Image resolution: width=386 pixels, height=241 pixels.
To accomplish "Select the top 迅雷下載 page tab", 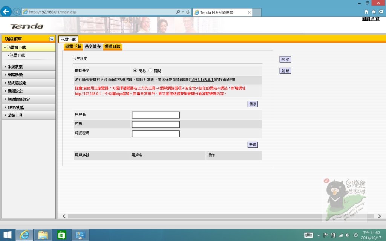I will [x=69, y=39].
